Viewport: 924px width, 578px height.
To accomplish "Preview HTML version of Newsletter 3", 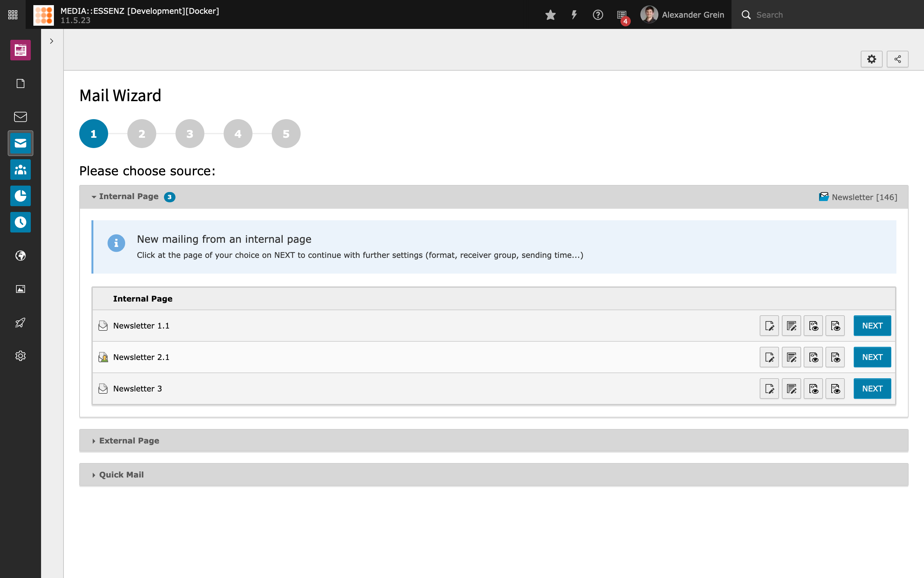I will (813, 389).
